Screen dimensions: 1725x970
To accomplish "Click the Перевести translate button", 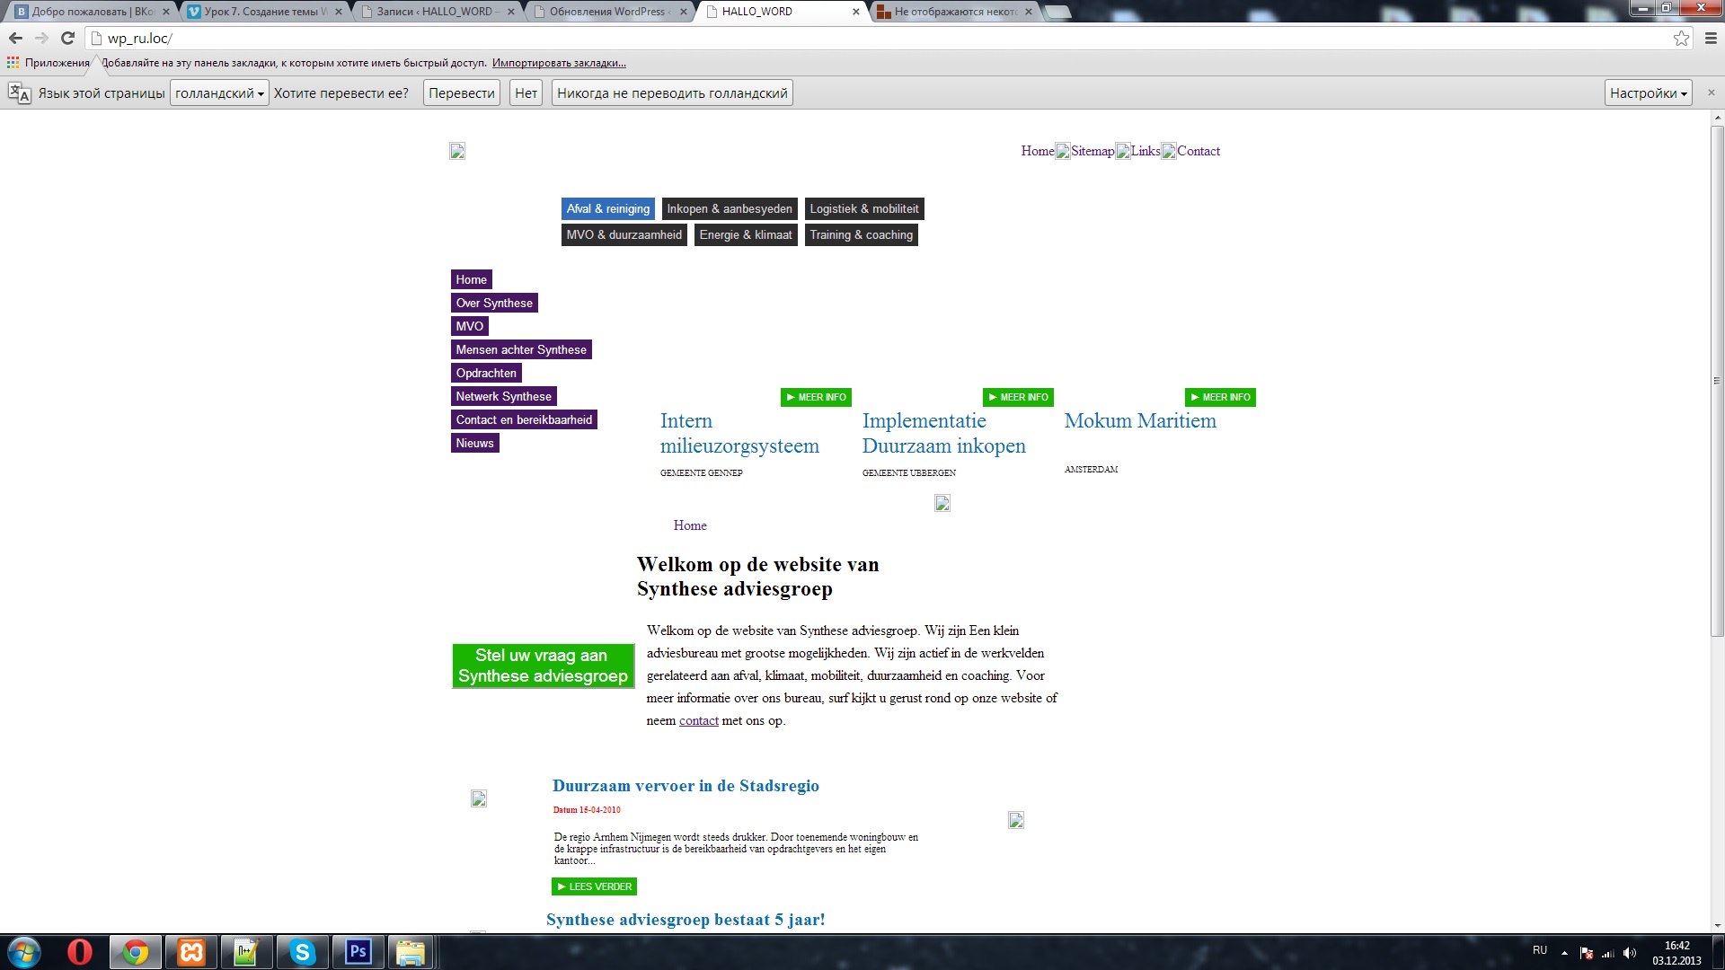I will (x=461, y=93).
